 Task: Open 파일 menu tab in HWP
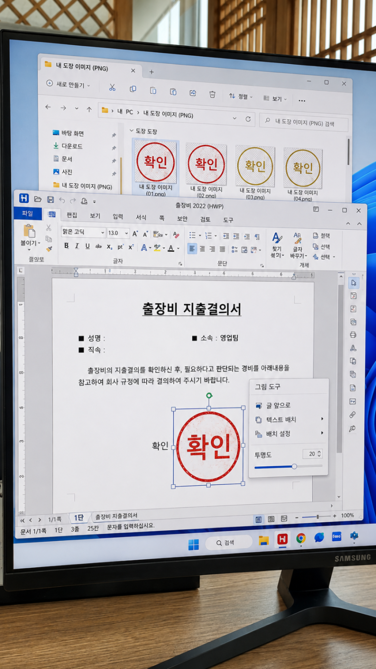point(27,213)
